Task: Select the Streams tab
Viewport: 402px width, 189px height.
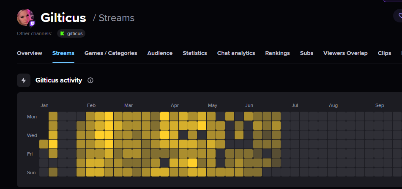Action: pyautogui.click(x=63, y=53)
